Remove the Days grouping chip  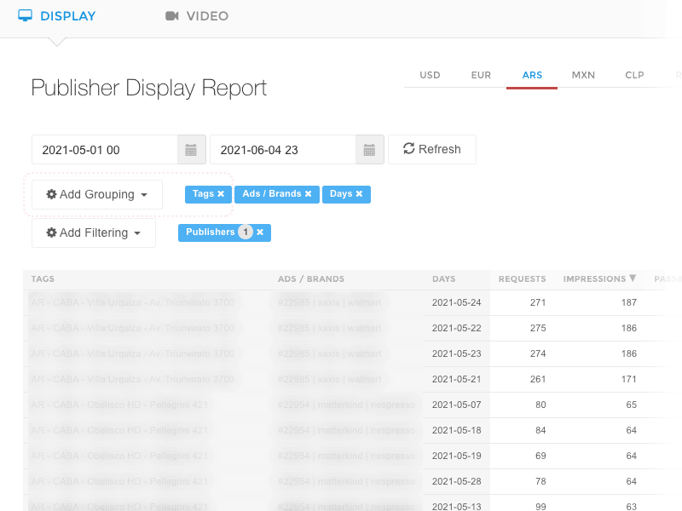[x=359, y=194]
